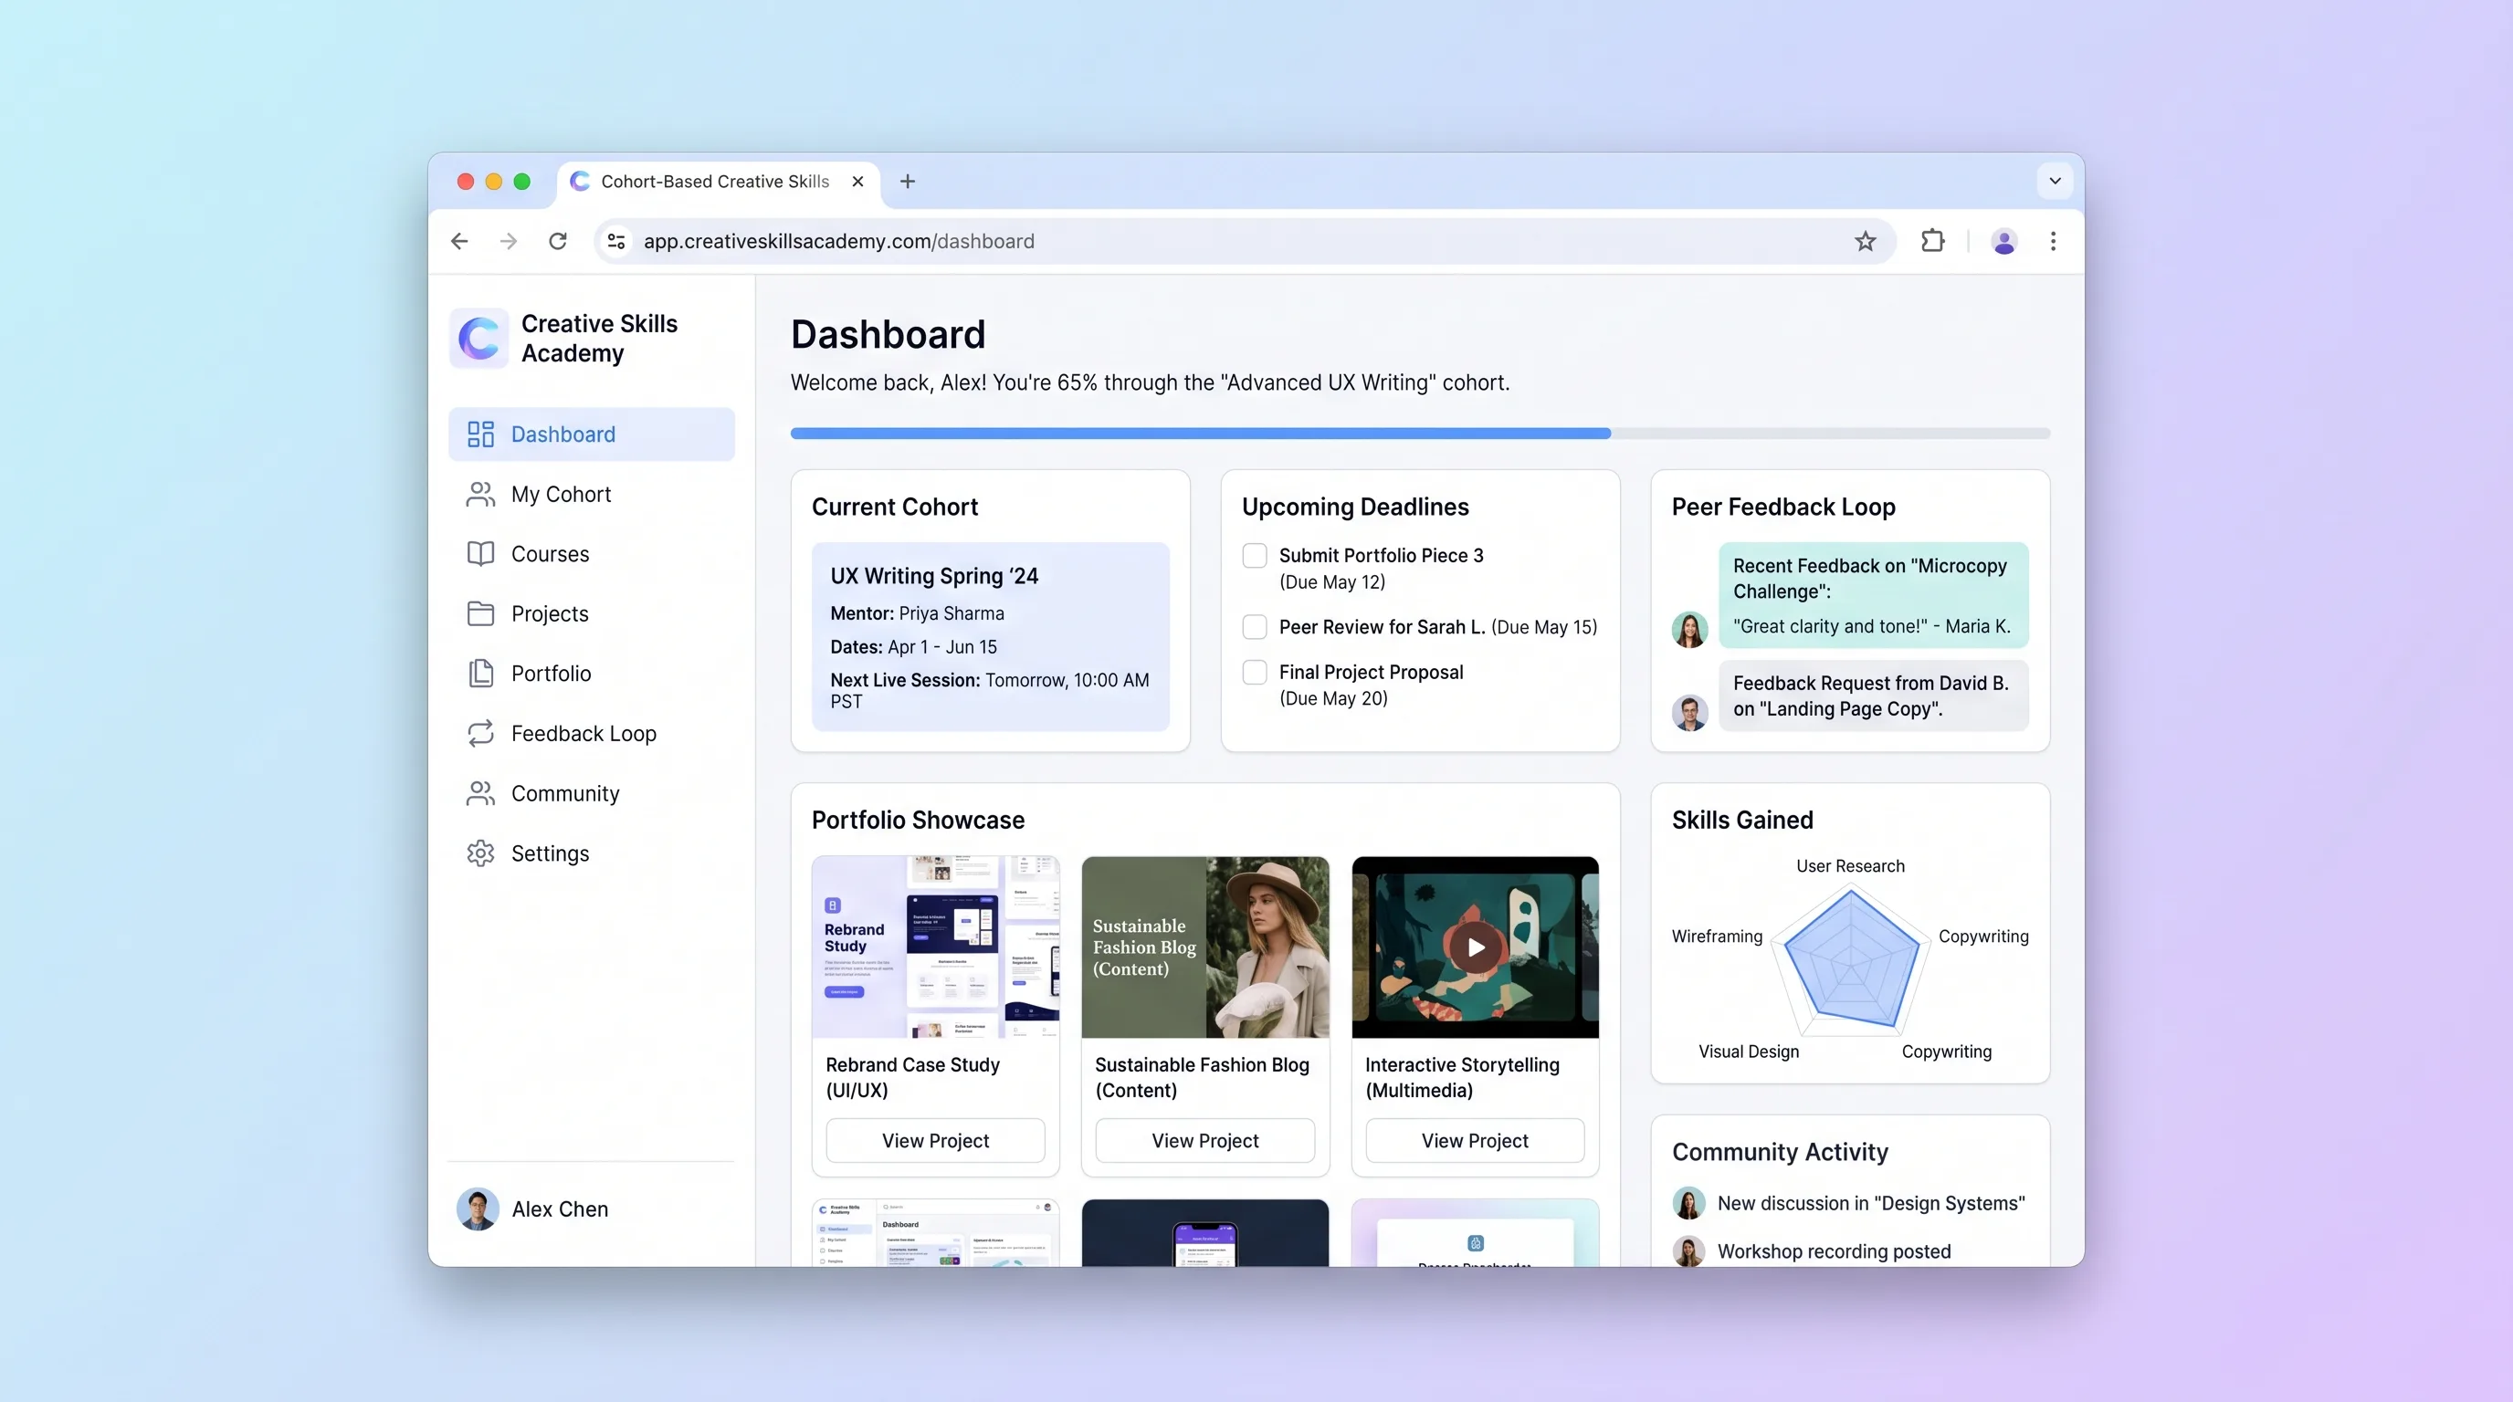The width and height of the screenshot is (2513, 1402).
Task: Check Submit Portfolio Piece 3 deadline
Action: click(x=1255, y=556)
